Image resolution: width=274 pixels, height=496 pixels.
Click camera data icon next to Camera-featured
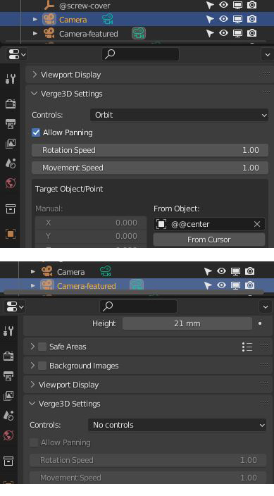pyautogui.click(x=139, y=33)
